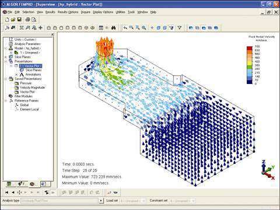Click the New file icon

pos(7,20)
